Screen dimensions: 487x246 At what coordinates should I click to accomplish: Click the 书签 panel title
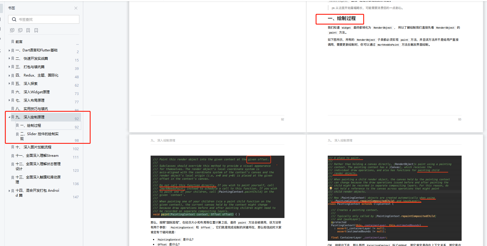pyautogui.click(x=12, y=8)
